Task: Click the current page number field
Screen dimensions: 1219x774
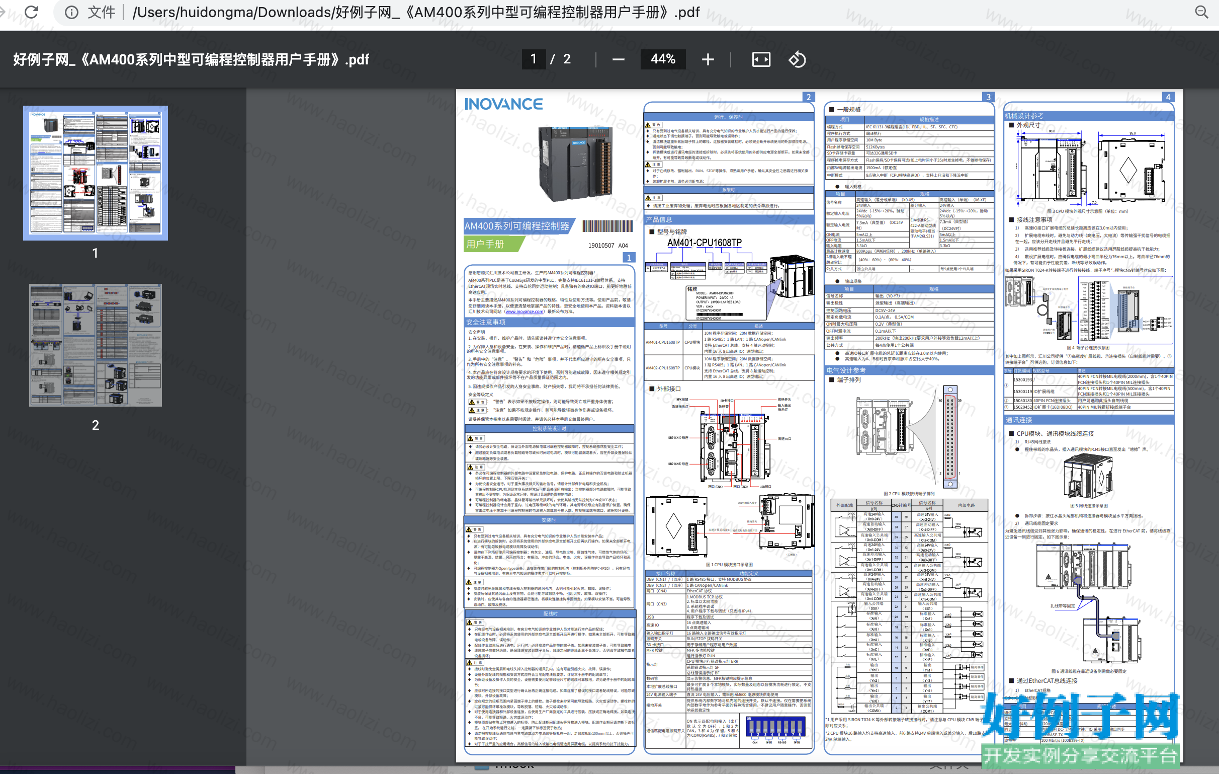Action: (534, 59)
